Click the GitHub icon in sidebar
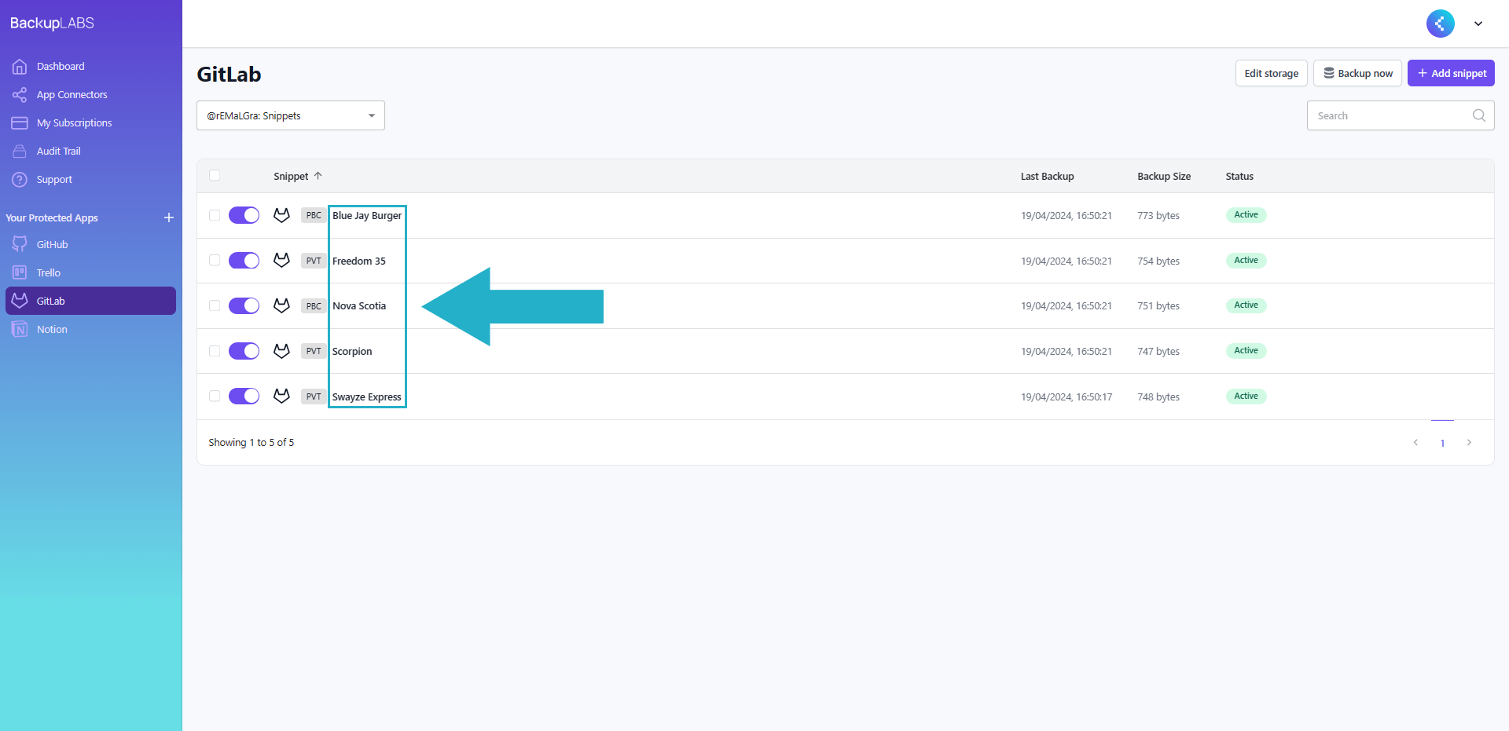 (20, 244)
